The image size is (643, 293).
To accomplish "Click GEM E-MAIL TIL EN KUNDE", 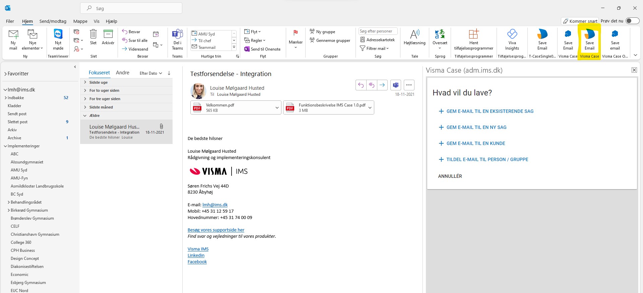I will (472, 143).
